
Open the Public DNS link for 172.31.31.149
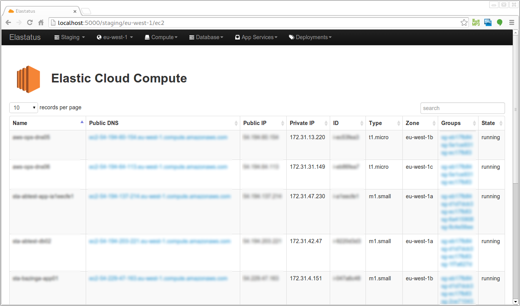pyautogui.click(x=158, y=167)
